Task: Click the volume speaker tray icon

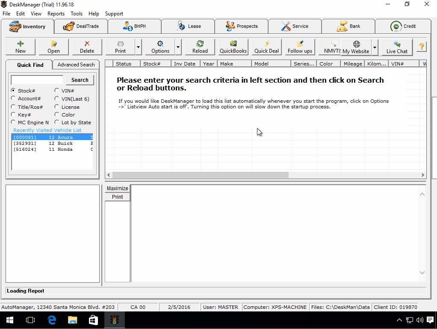Action: click(419, 320)
